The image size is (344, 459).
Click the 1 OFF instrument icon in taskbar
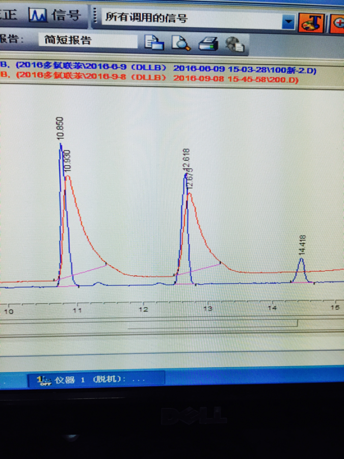pyautogui.click(x=44, y=380)
